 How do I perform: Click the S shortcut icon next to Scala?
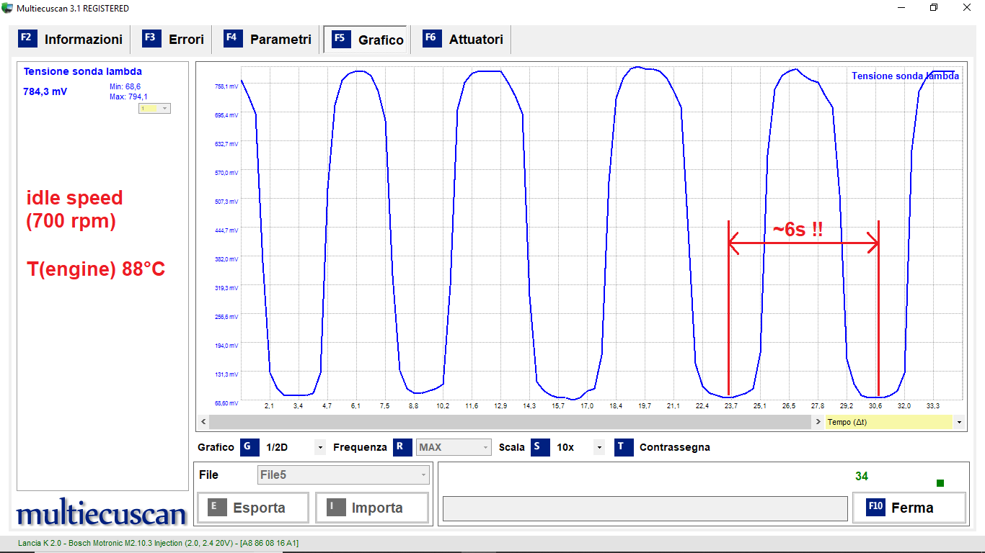pos(539,447)
